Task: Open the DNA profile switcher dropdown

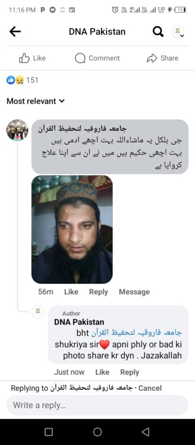Action: point(178,31)
